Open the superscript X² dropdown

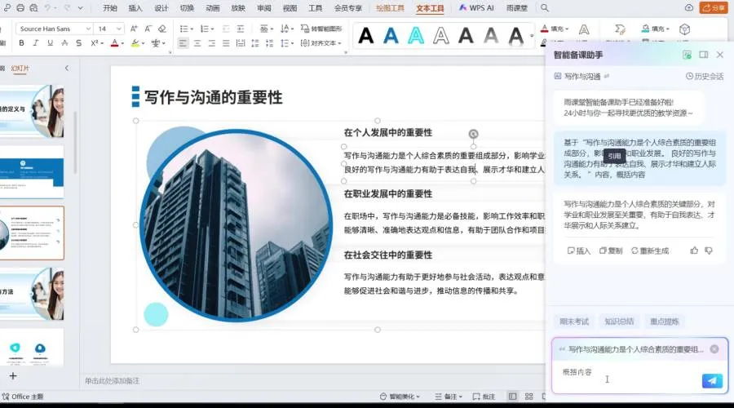pyautogui.click(x=102, y=43)
